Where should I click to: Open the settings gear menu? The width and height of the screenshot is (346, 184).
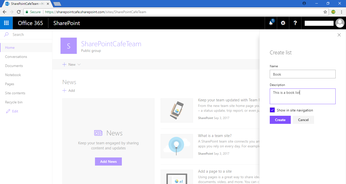tap(283, 23)
